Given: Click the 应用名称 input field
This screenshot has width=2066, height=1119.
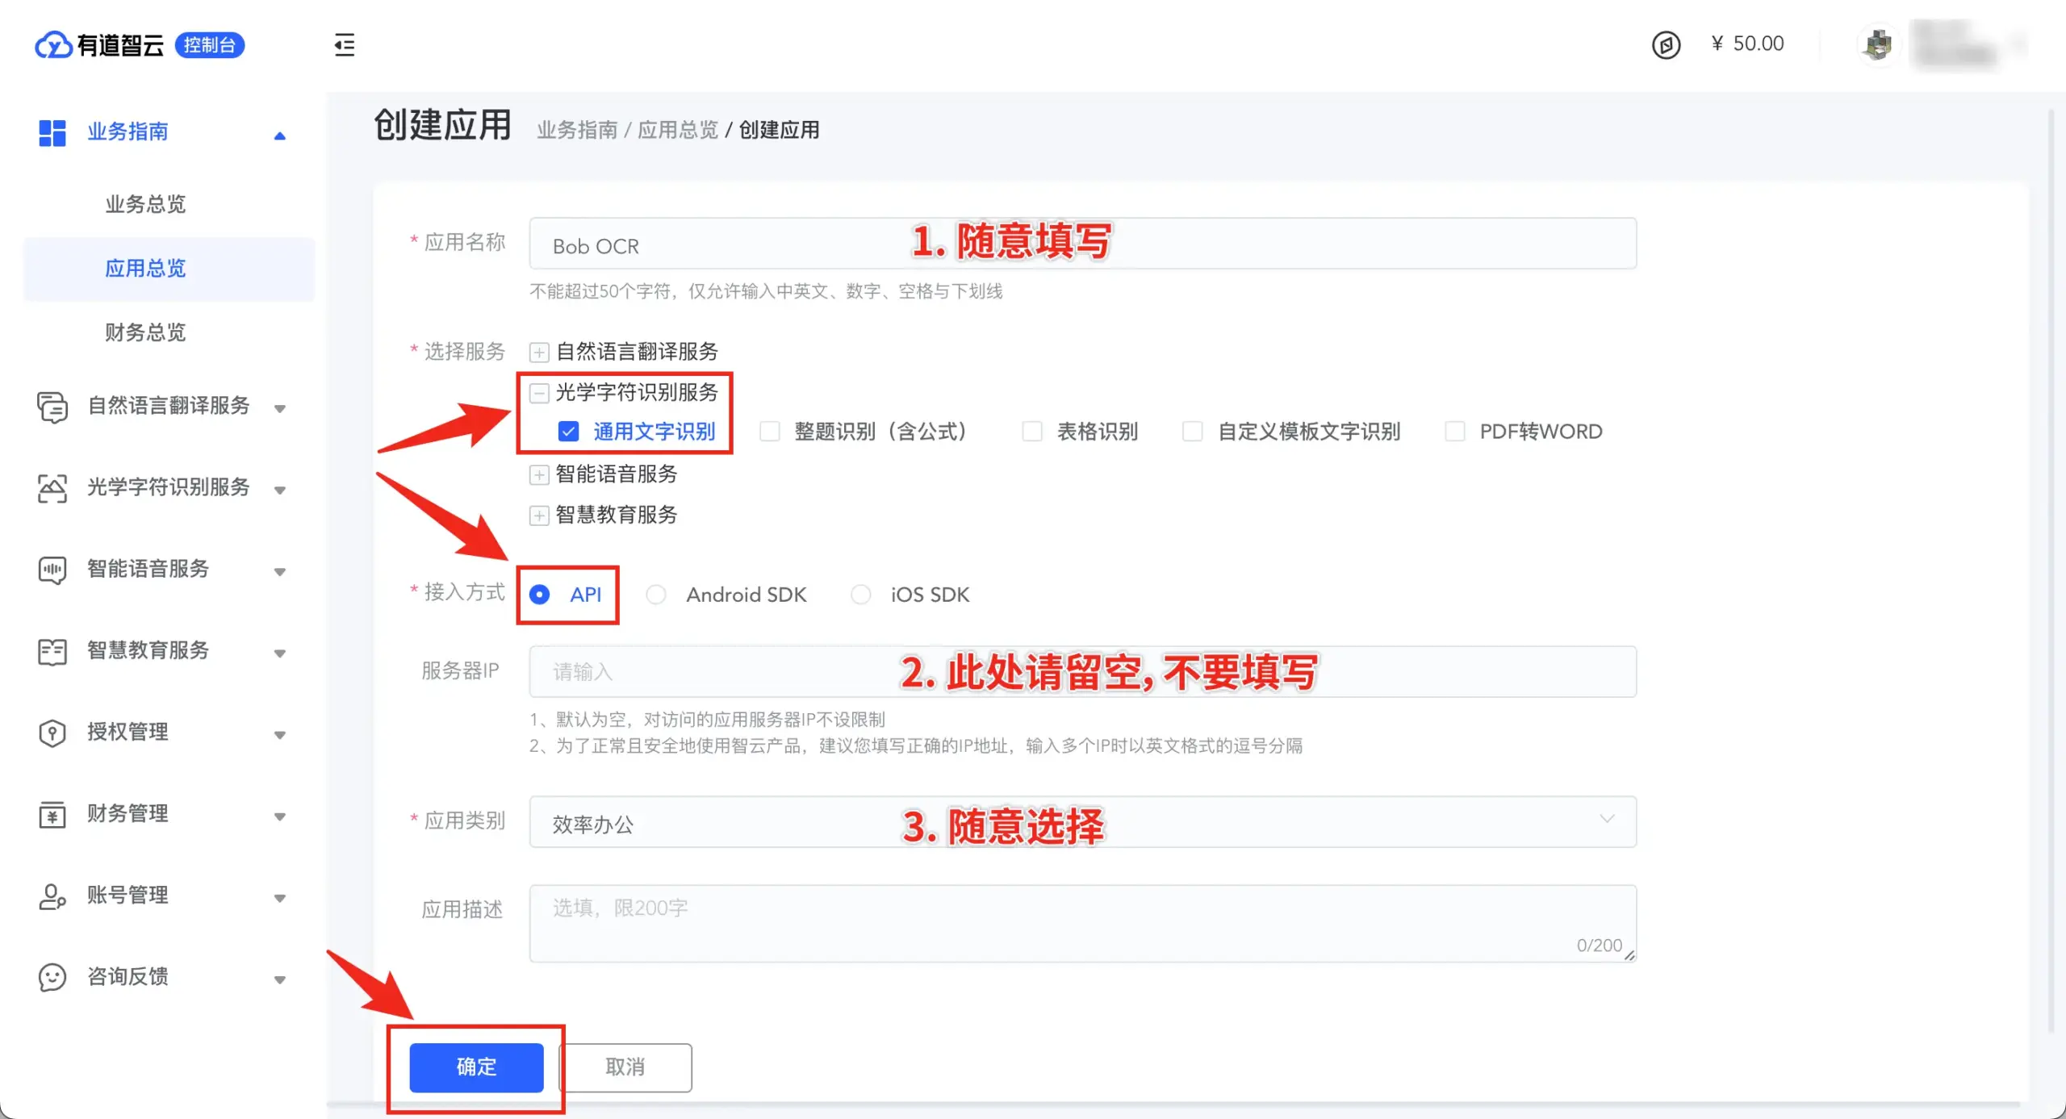Looking at the screenshot, I should tap(1082, 244).
